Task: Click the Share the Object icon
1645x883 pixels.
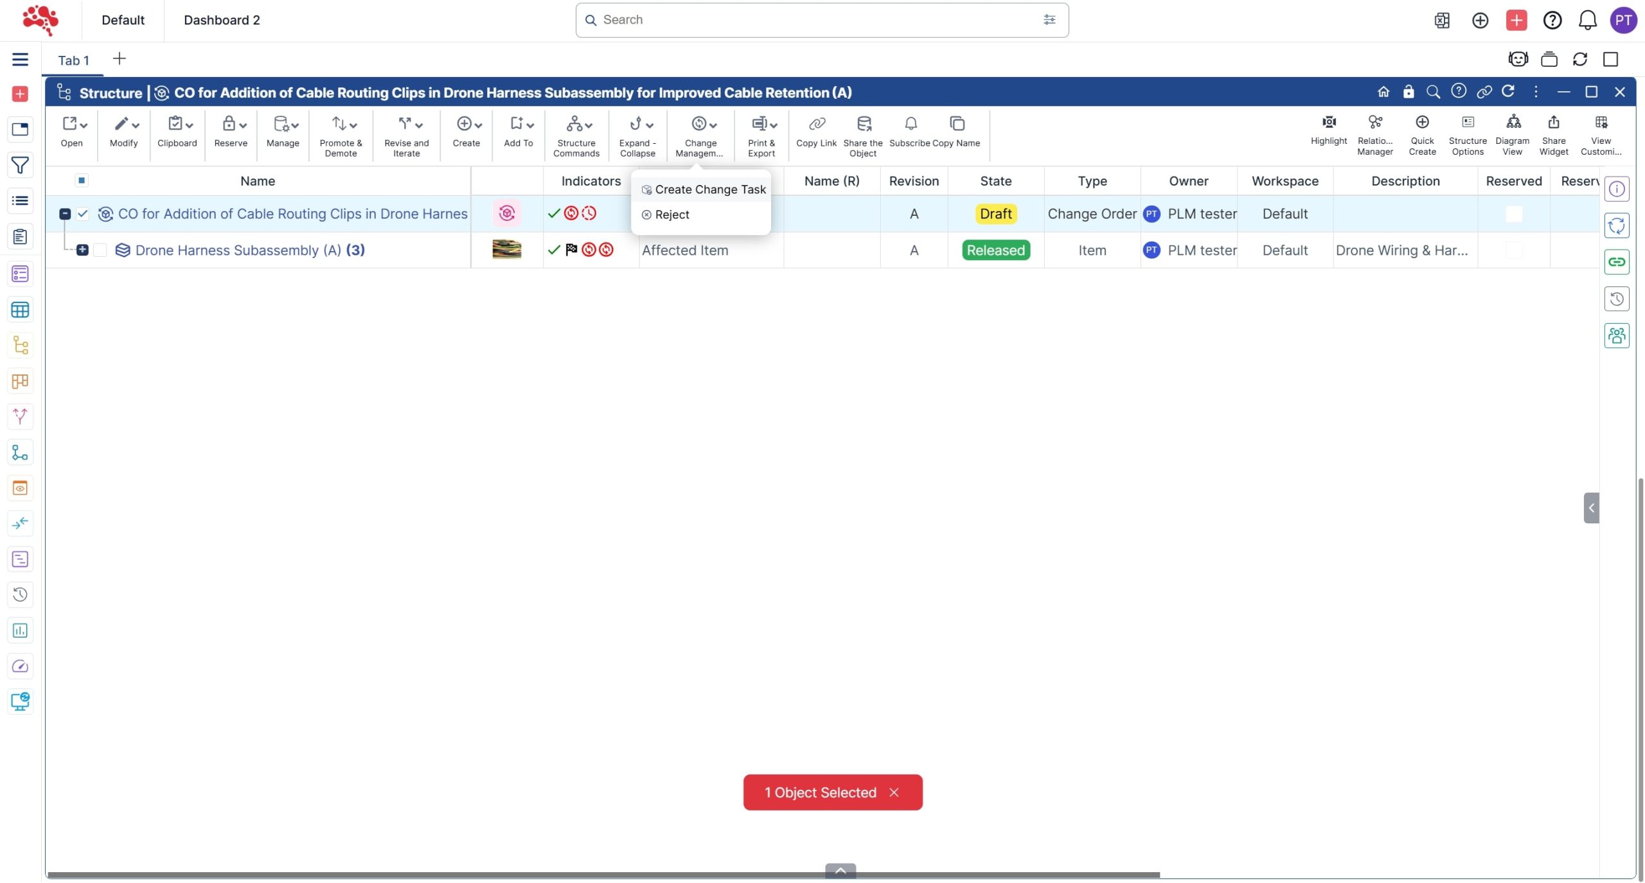Action: 863,124
